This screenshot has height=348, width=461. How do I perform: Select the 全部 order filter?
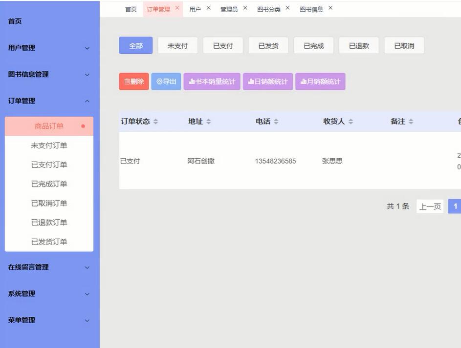pyautogui.click(x=135, y=44)
